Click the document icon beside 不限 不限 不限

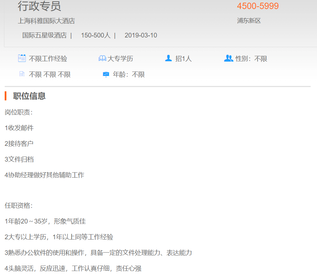tap(22, 74)
